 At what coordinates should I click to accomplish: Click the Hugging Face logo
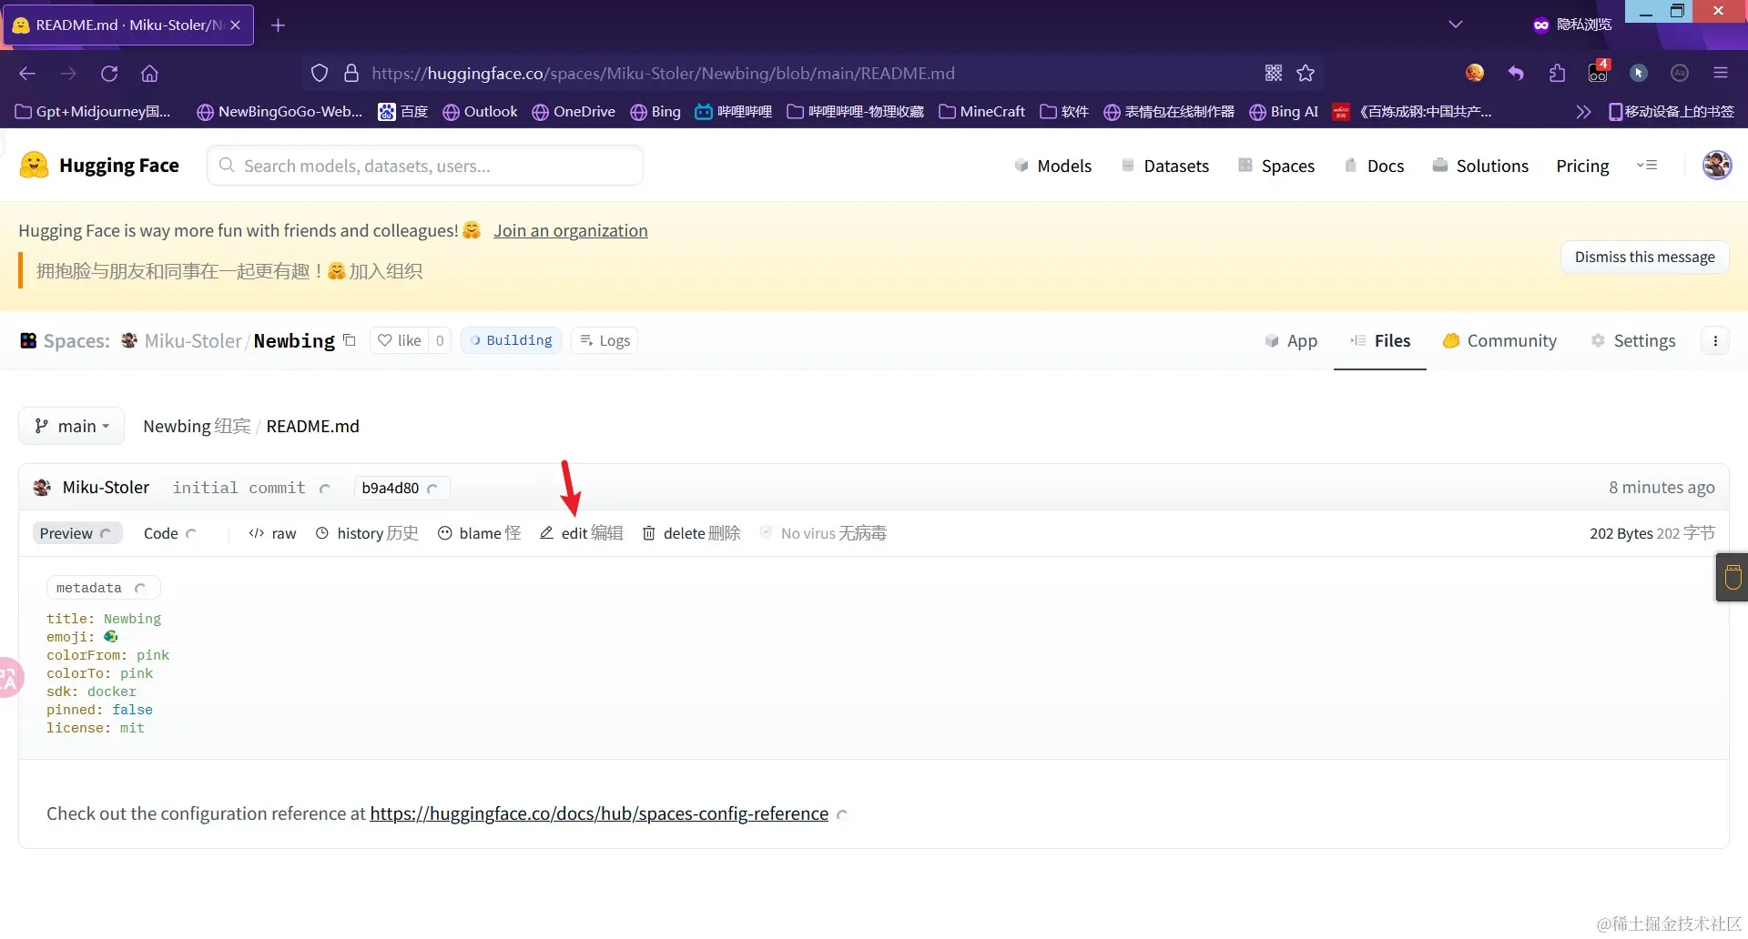pos(100,166)
